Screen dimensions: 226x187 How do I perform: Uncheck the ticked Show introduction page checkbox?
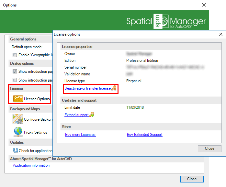pyautogui.click(x=15, y=71)
